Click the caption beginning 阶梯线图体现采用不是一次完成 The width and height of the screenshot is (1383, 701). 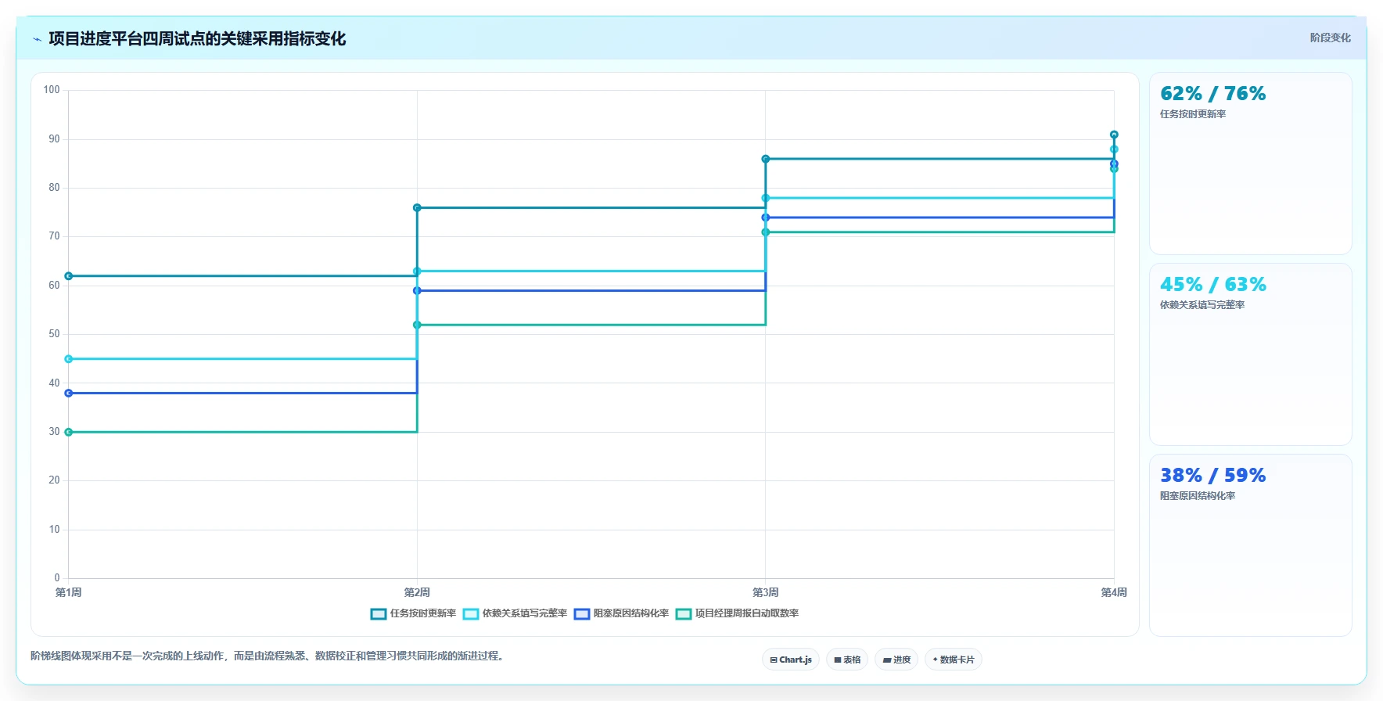(x=269, y=656)
